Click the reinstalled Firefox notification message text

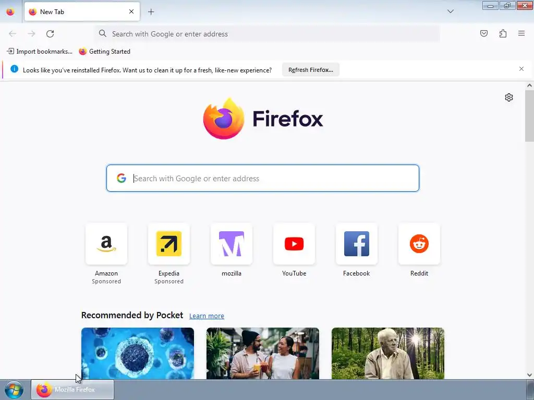coord(147,70)
